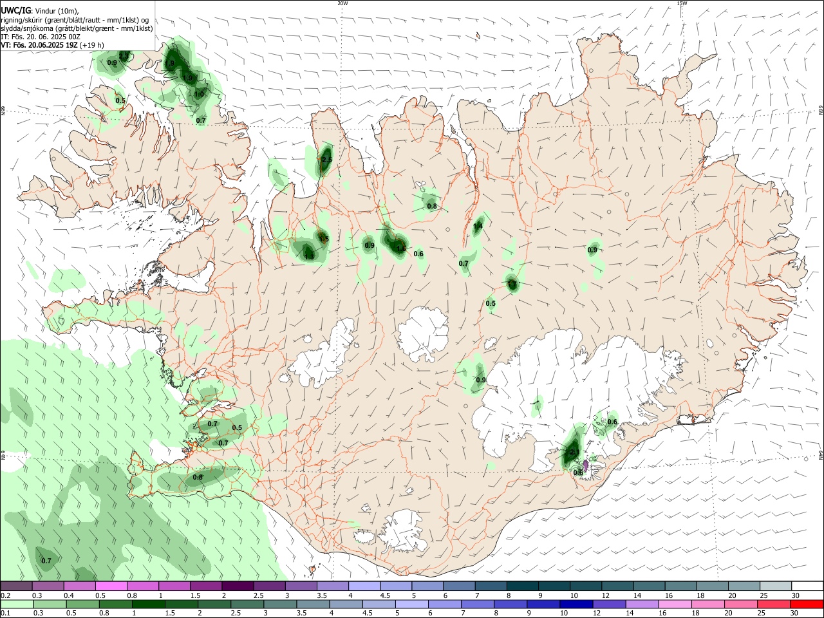This screenshot has width=824, height=618.
Task: Click the "1.0" rainfall value in the northwest
Action: 199,94
